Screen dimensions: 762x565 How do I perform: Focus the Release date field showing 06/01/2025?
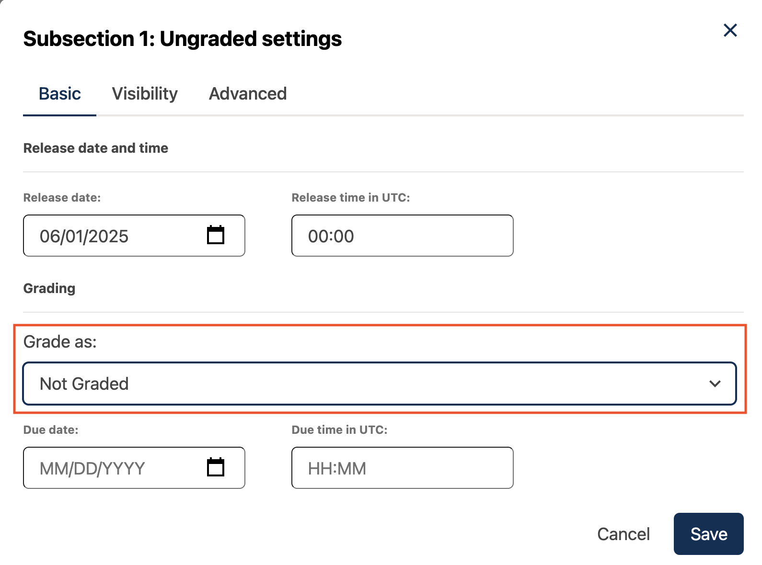click(x=115, y=236)
